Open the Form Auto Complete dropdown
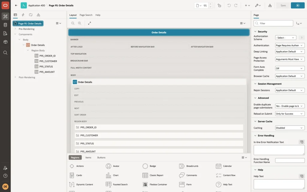This screenshot has width=307, height=192. [x=290, y=68]
